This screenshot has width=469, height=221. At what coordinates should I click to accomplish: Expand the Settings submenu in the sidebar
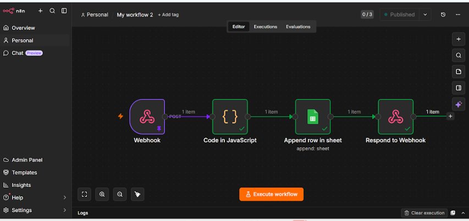64,210
